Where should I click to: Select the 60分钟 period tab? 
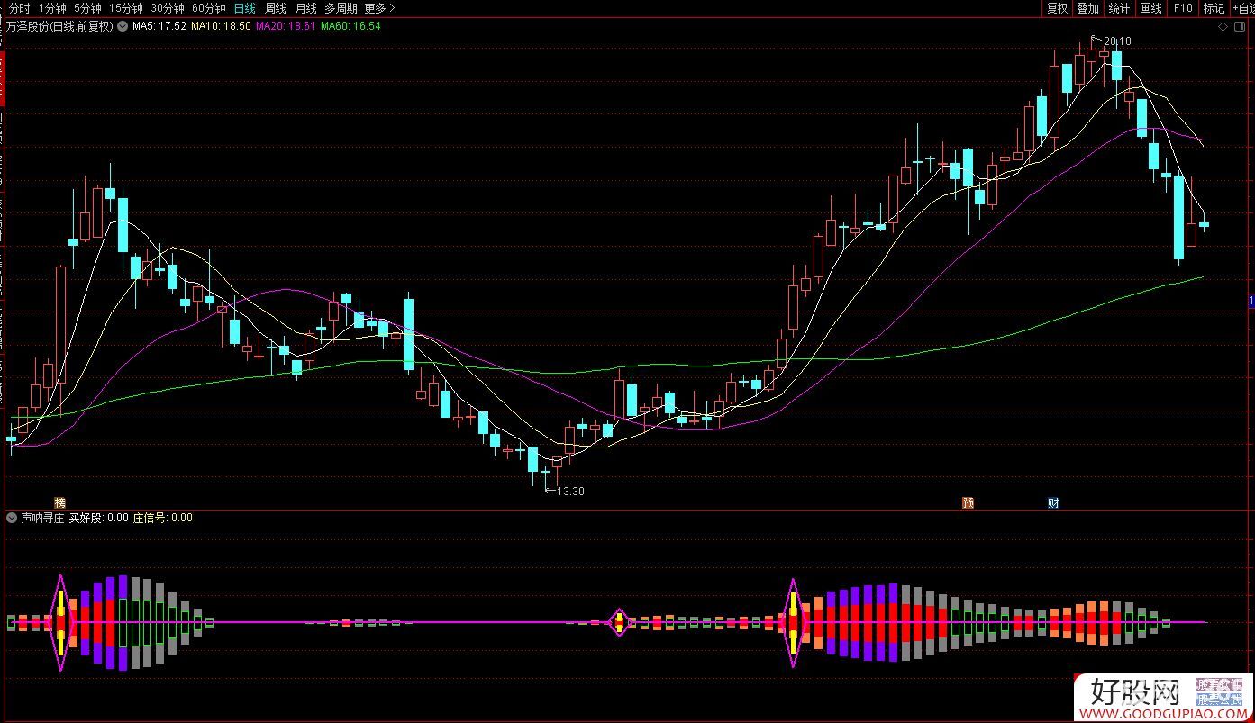pos(209,8)
